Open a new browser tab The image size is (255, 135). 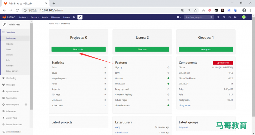pos(54,3)
